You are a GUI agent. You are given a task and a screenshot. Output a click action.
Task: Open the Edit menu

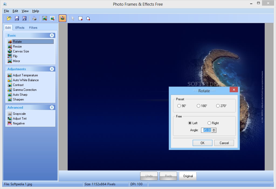pyautogui.click(x=15, y=11)
